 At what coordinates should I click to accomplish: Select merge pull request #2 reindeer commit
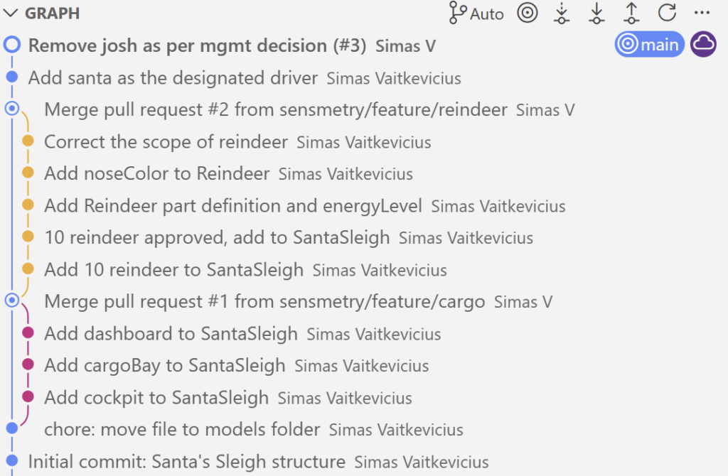(276, 109)
